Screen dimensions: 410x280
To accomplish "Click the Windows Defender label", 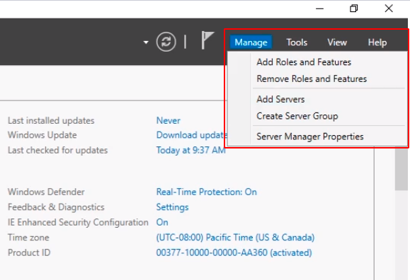I will click(46, 192).
